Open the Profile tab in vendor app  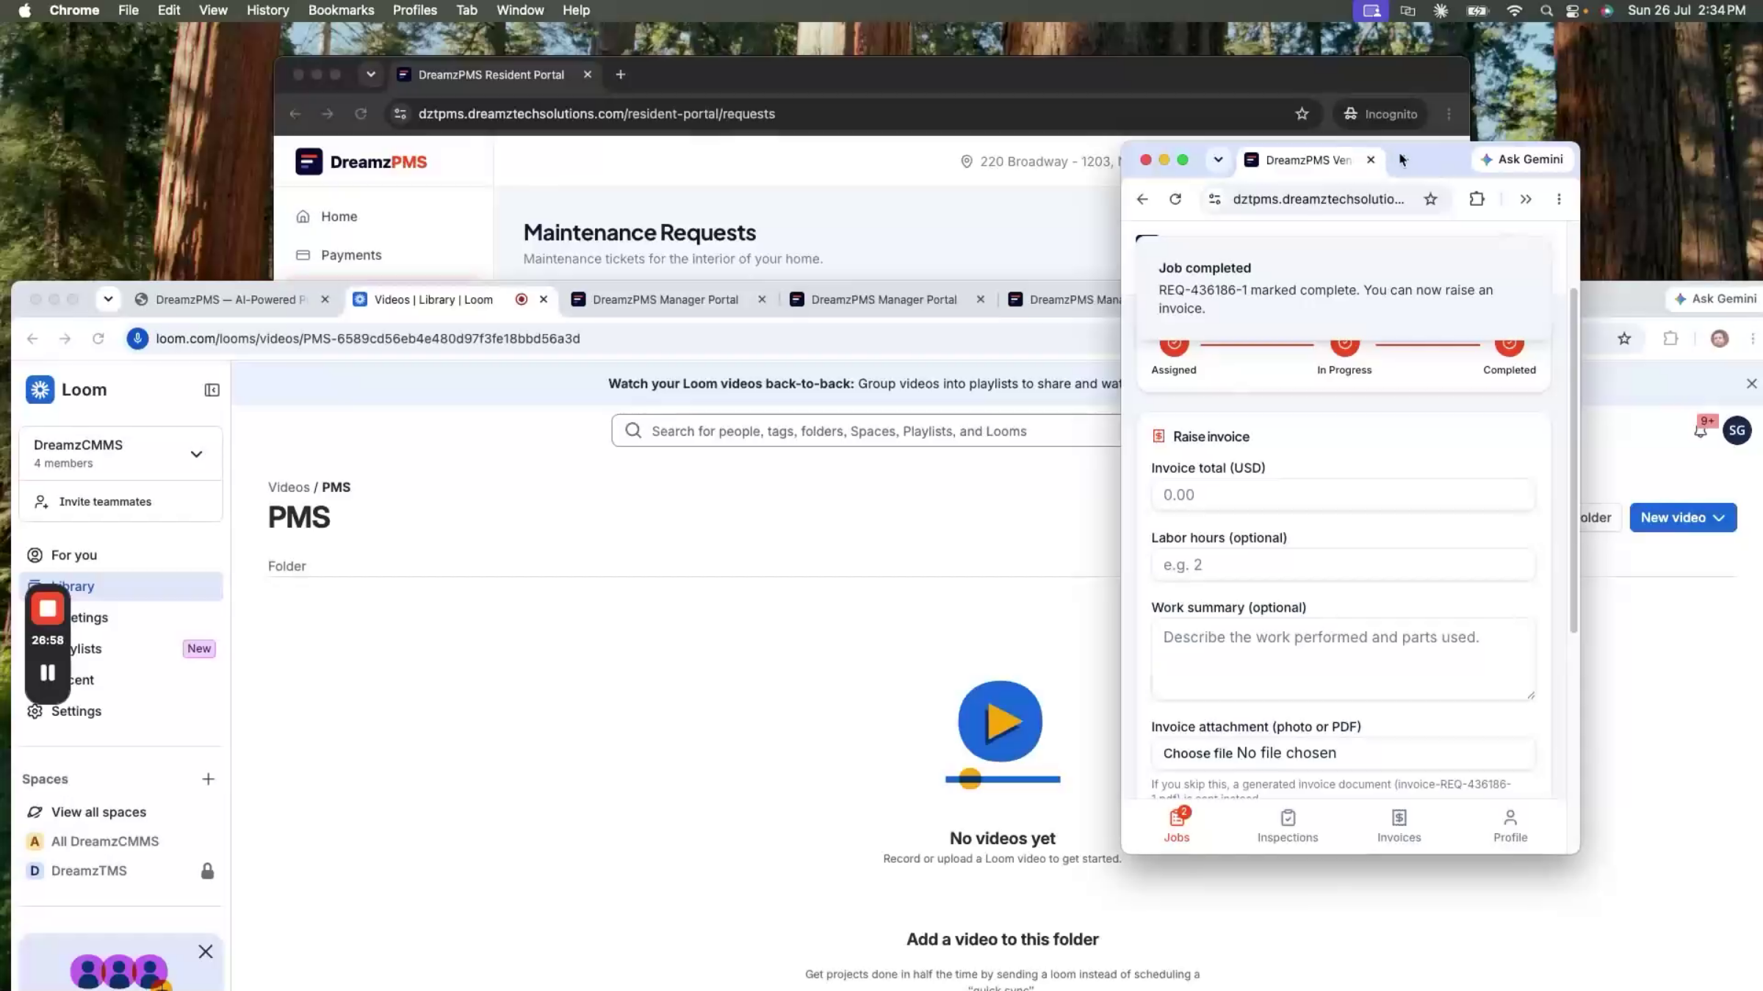coord(1510,825)
